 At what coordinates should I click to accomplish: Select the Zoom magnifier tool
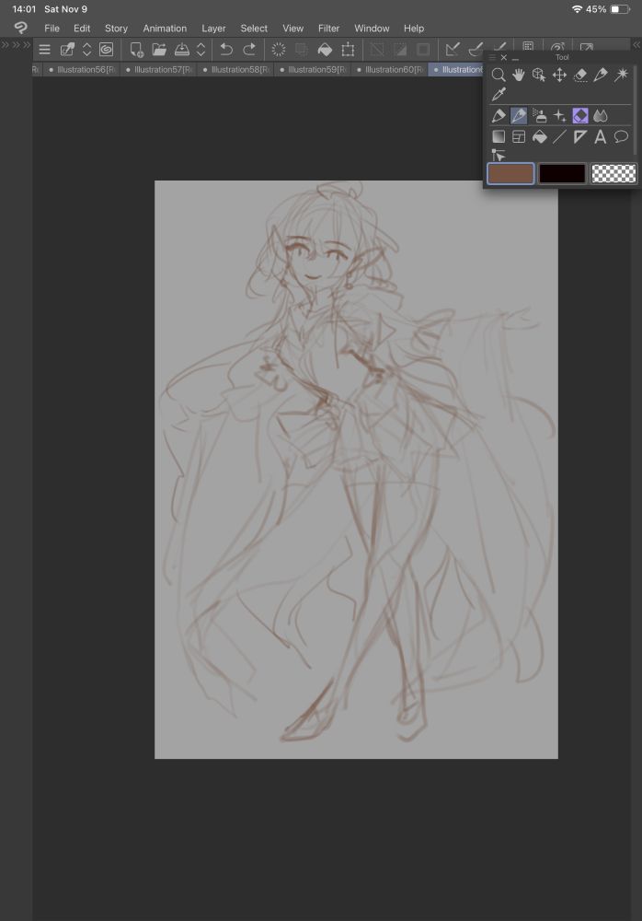point(499,75)
